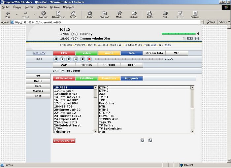
Task: Click the Aktualizovat refresh icon
Action: click(x=58, y=13)
